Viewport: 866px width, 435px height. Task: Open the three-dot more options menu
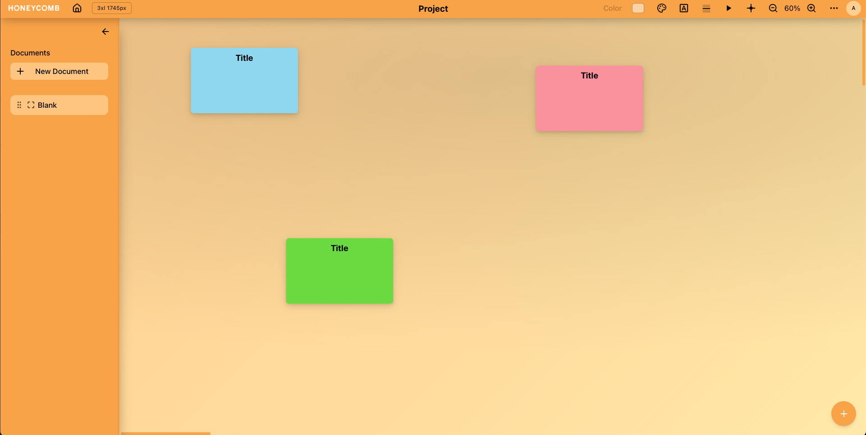(834, 8)
